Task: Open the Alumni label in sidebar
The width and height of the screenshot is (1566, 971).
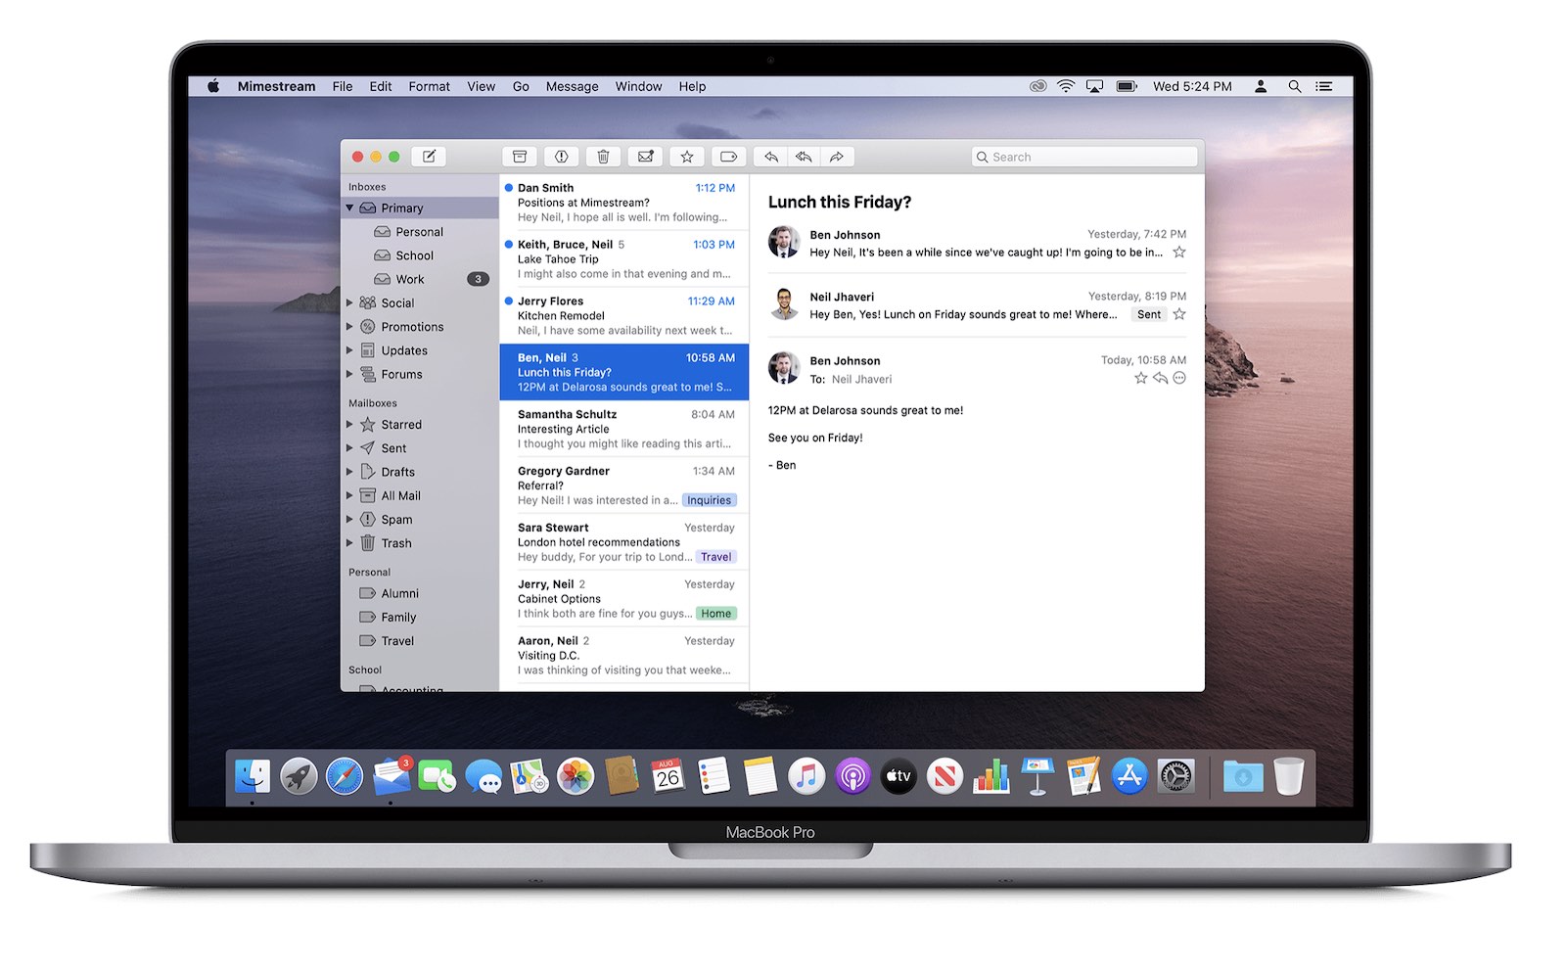Action: click(420, 593)
